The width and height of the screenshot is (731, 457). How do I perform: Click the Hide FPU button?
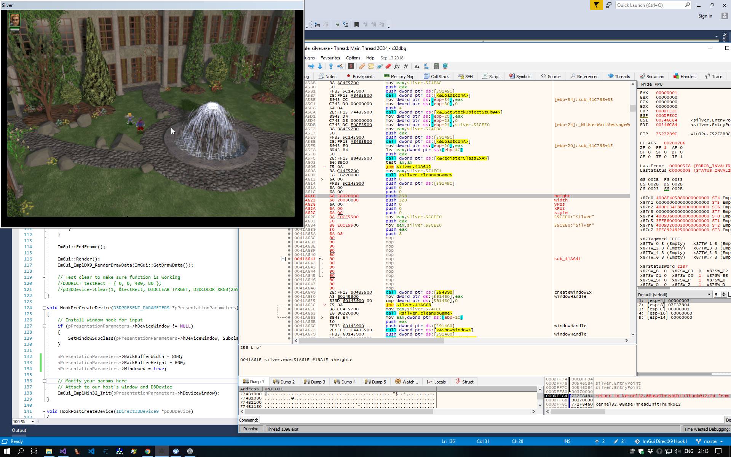pyautogui.click(x=652, y=84)
